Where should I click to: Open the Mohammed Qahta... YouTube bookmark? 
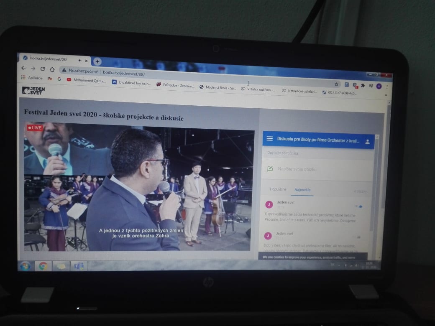pyautogui.click(x=86, y=80)
